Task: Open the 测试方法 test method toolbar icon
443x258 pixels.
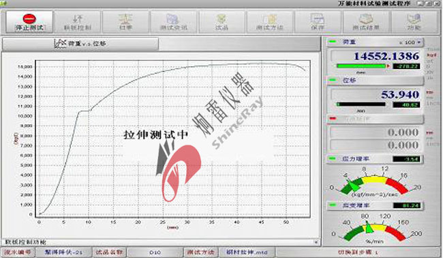Action: [269, 22]
